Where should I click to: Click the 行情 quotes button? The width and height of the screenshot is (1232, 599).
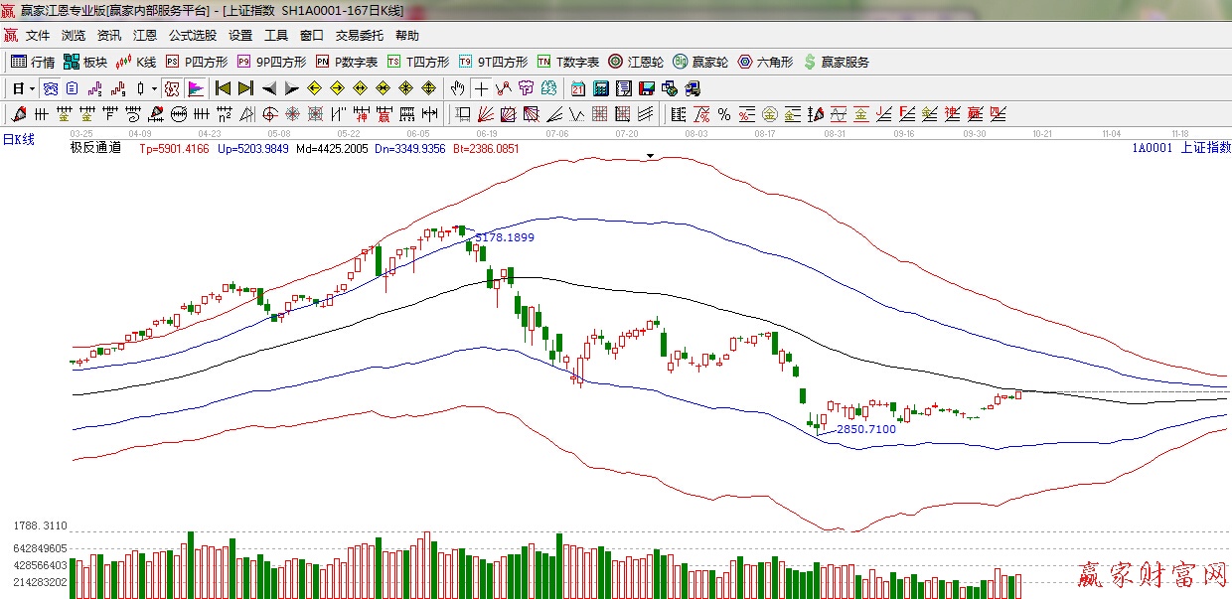(x=33, y=62)
